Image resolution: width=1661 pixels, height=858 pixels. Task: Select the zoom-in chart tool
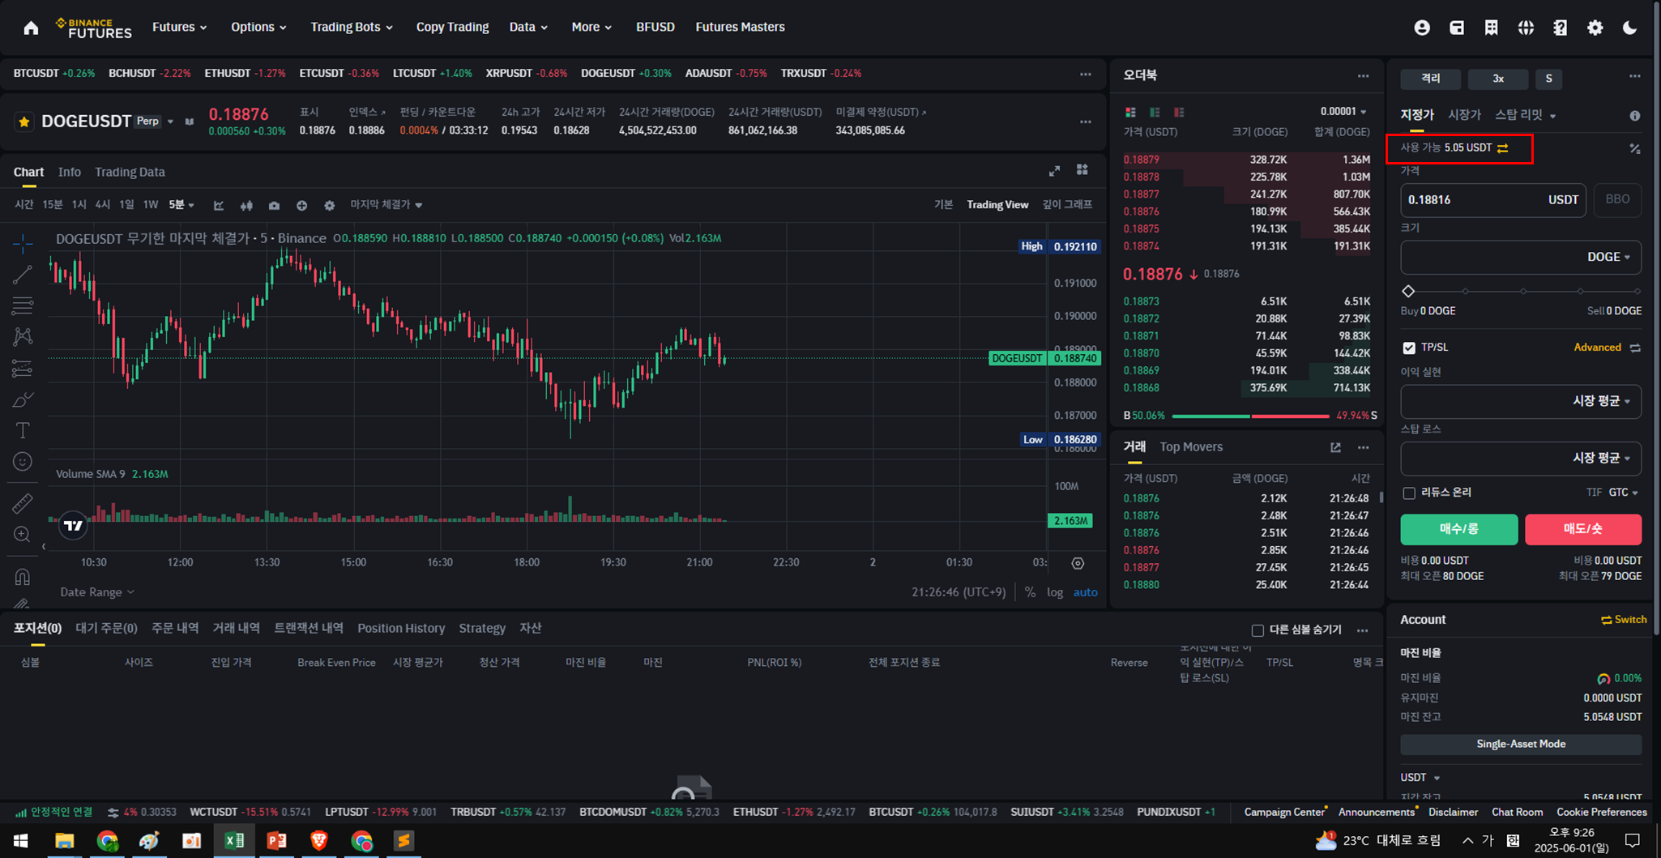click(x=23, y=535)
